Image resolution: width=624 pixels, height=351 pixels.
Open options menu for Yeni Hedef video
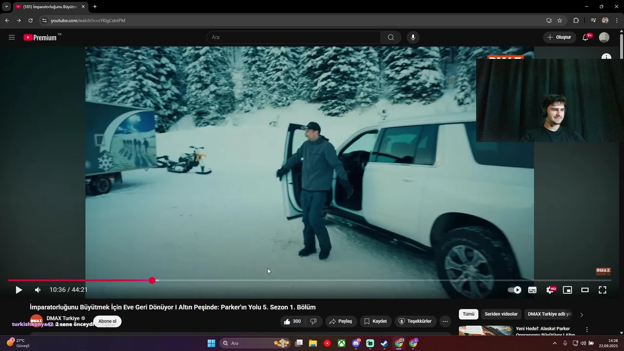pos(587,330)
